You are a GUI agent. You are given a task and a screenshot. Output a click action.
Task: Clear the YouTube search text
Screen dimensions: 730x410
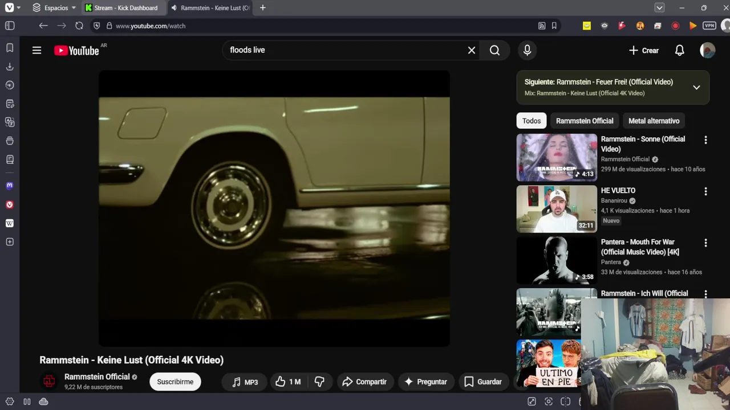(472, 50)
